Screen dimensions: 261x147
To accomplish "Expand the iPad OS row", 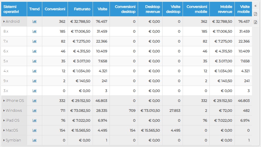I will [x=4, y=121].
